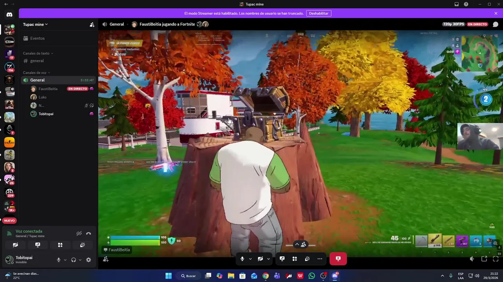The width and height of the screenshot is (503, 282).
Task: Click the 720p 30FPS quality badge
Action: tap(453, 24)
